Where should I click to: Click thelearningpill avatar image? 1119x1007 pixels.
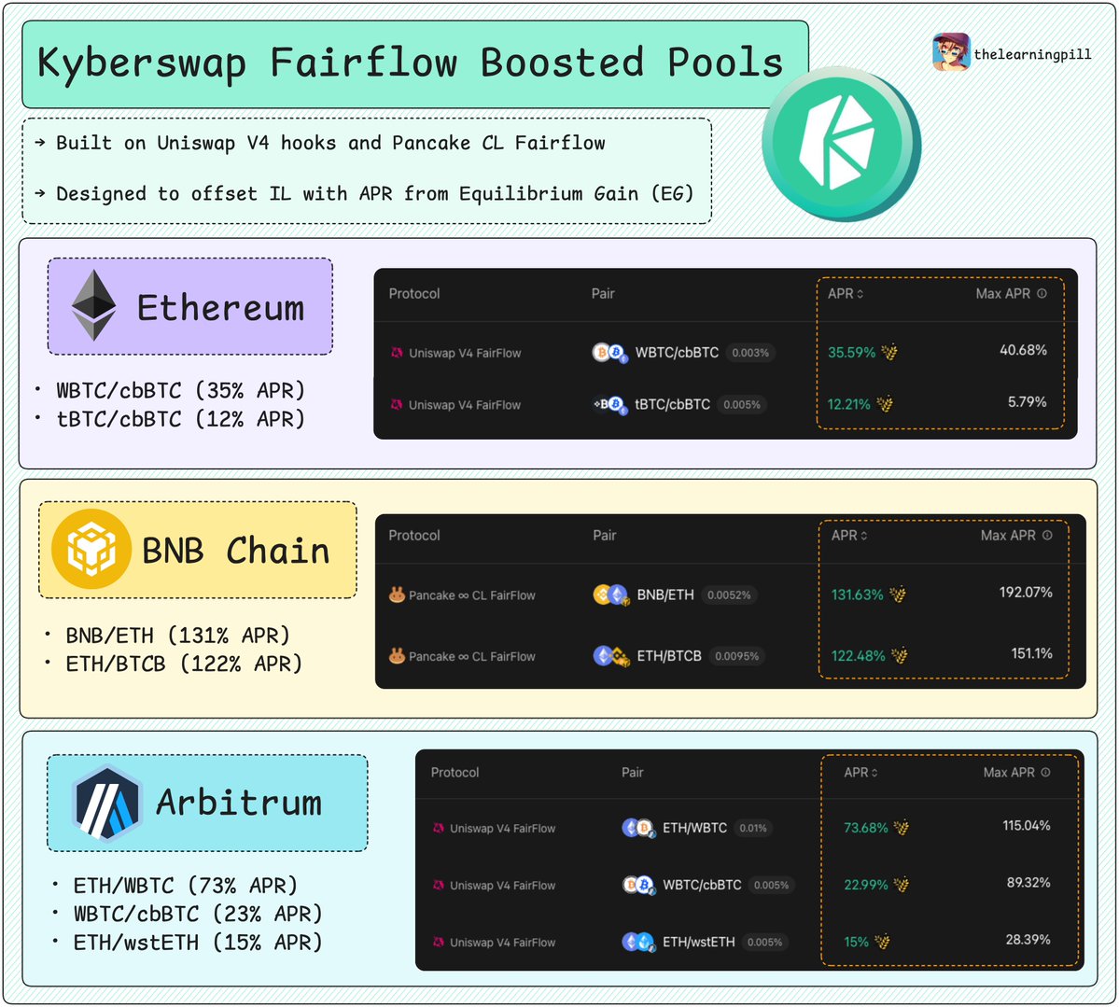[951, 52]
